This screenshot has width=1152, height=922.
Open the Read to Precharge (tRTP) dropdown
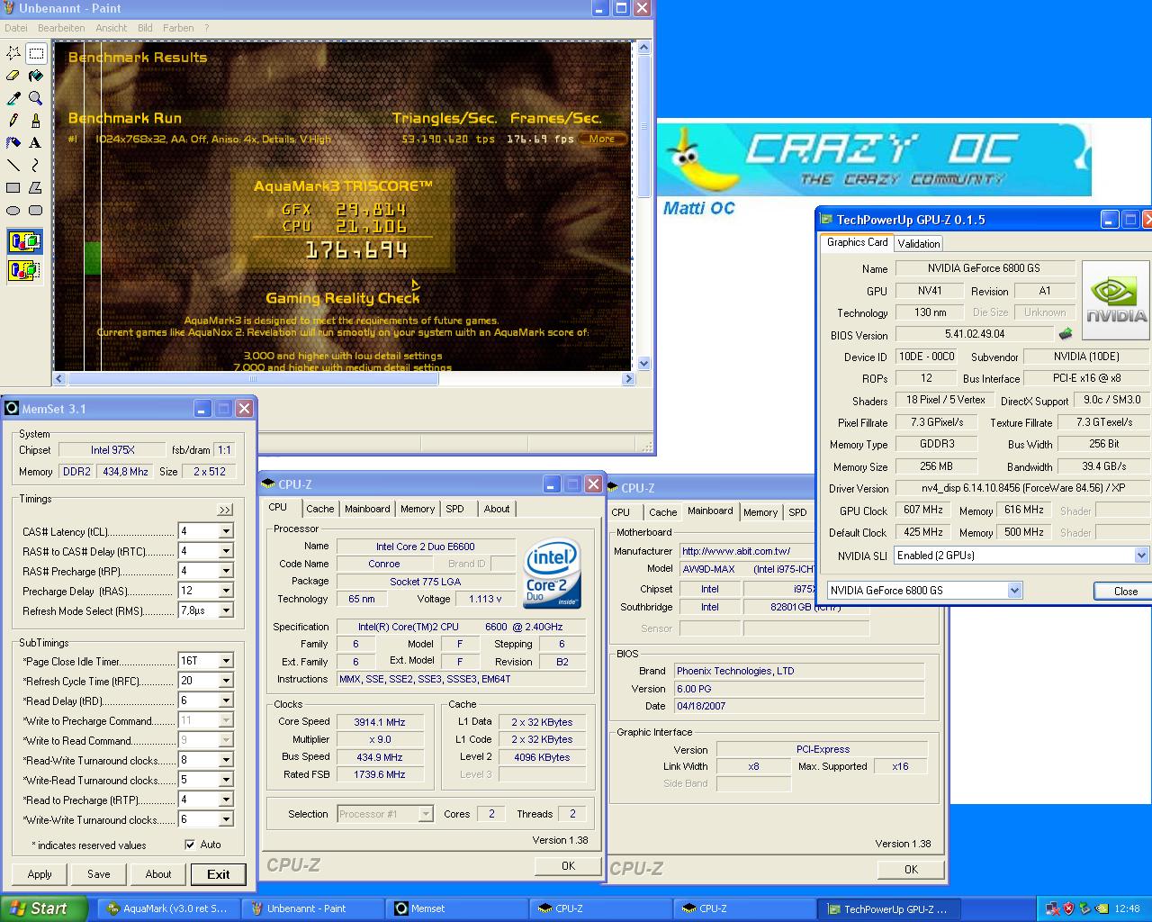tap(226, 800)
